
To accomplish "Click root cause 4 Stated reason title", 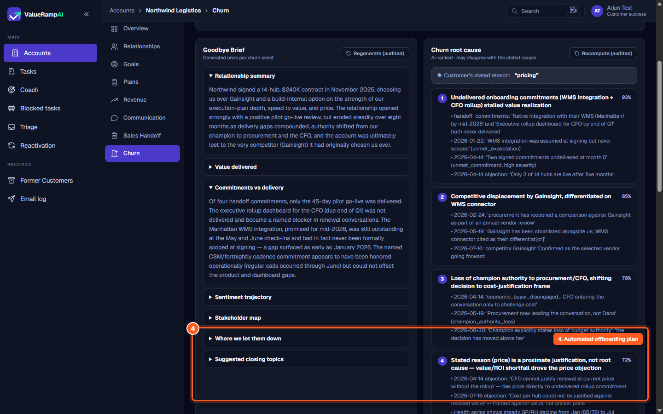I will [531, 364].
